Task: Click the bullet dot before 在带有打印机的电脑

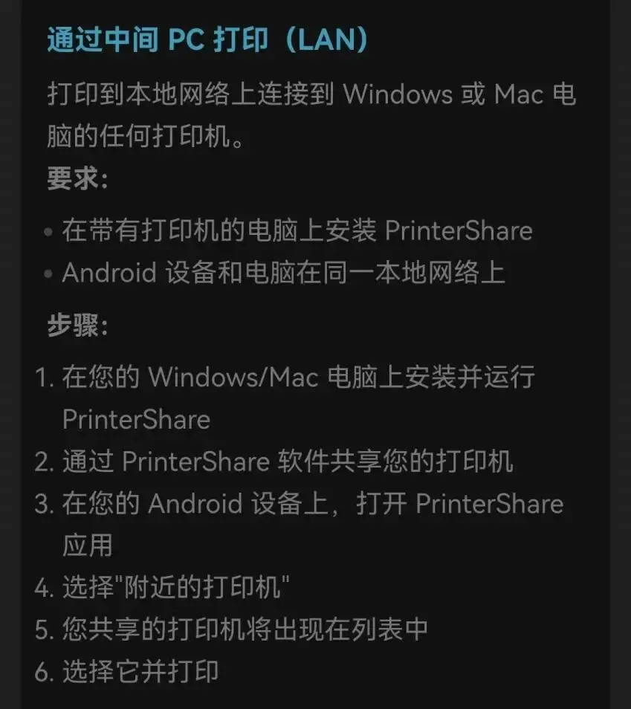Action: (x=48, y=232)
